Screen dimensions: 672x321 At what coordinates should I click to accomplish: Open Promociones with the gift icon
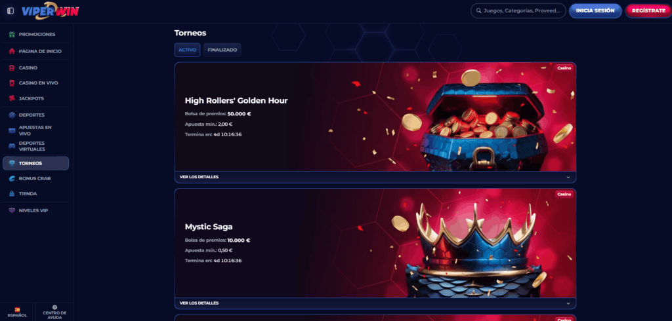pyautogui.click(x=12, y=34)
